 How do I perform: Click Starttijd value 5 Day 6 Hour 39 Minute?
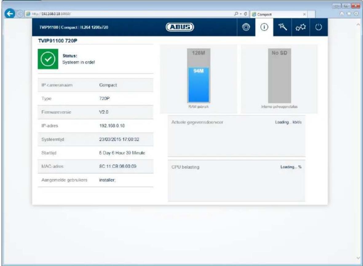click(x=122, y=153)
